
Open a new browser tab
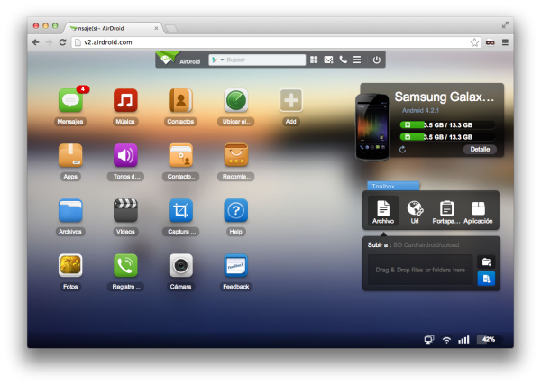click(170, 28)
